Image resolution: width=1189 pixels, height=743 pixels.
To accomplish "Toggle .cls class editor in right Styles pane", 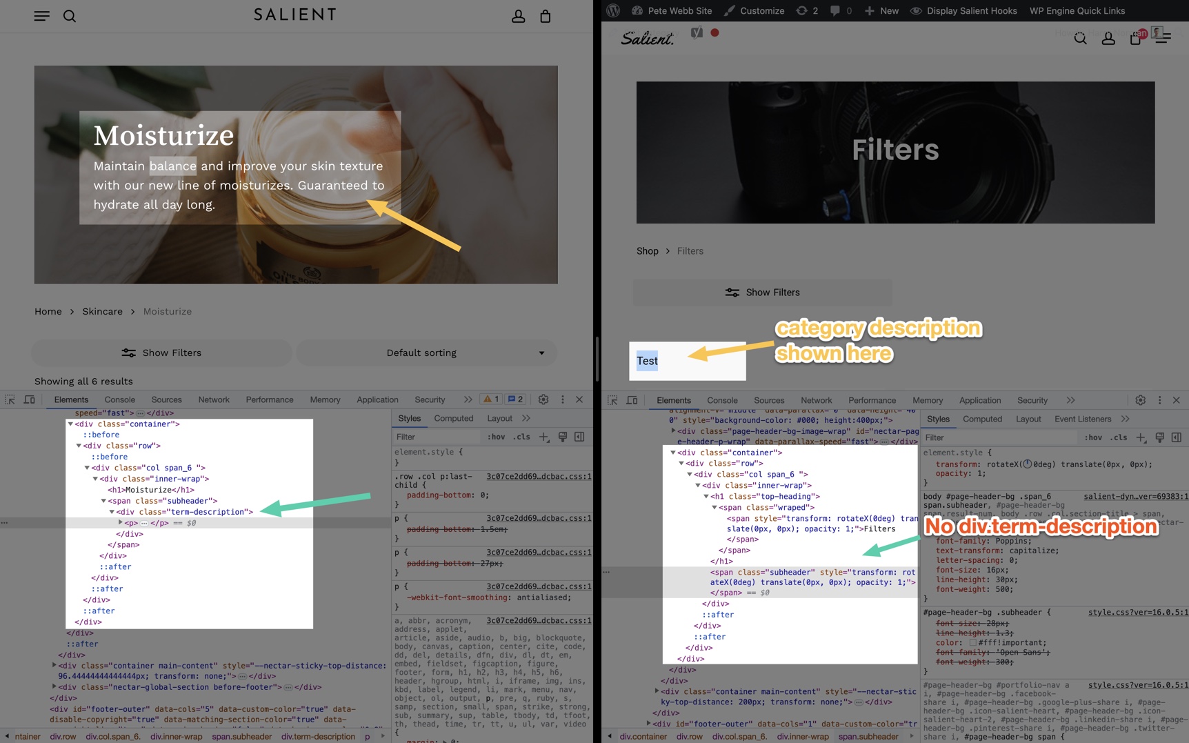I will pos(1118,437).
